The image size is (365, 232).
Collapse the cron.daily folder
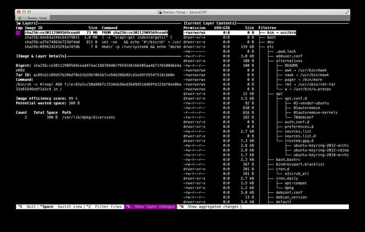click(287, 178)
